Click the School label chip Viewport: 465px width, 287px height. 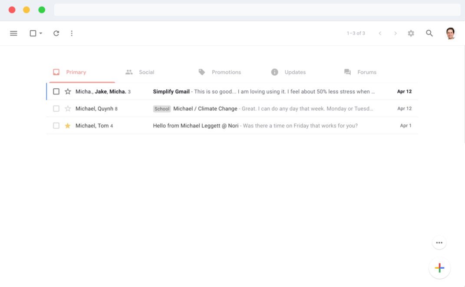coord(162,109)
